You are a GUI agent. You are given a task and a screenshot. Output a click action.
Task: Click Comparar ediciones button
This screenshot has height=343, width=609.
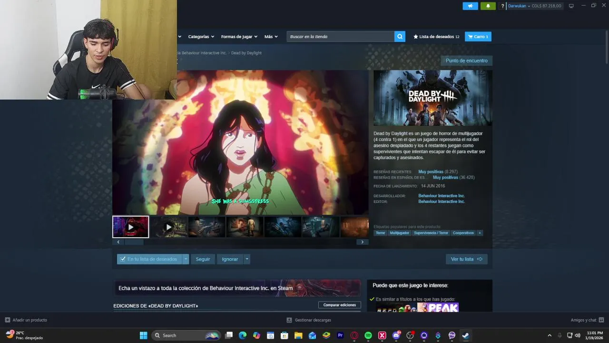coord(340,305)
